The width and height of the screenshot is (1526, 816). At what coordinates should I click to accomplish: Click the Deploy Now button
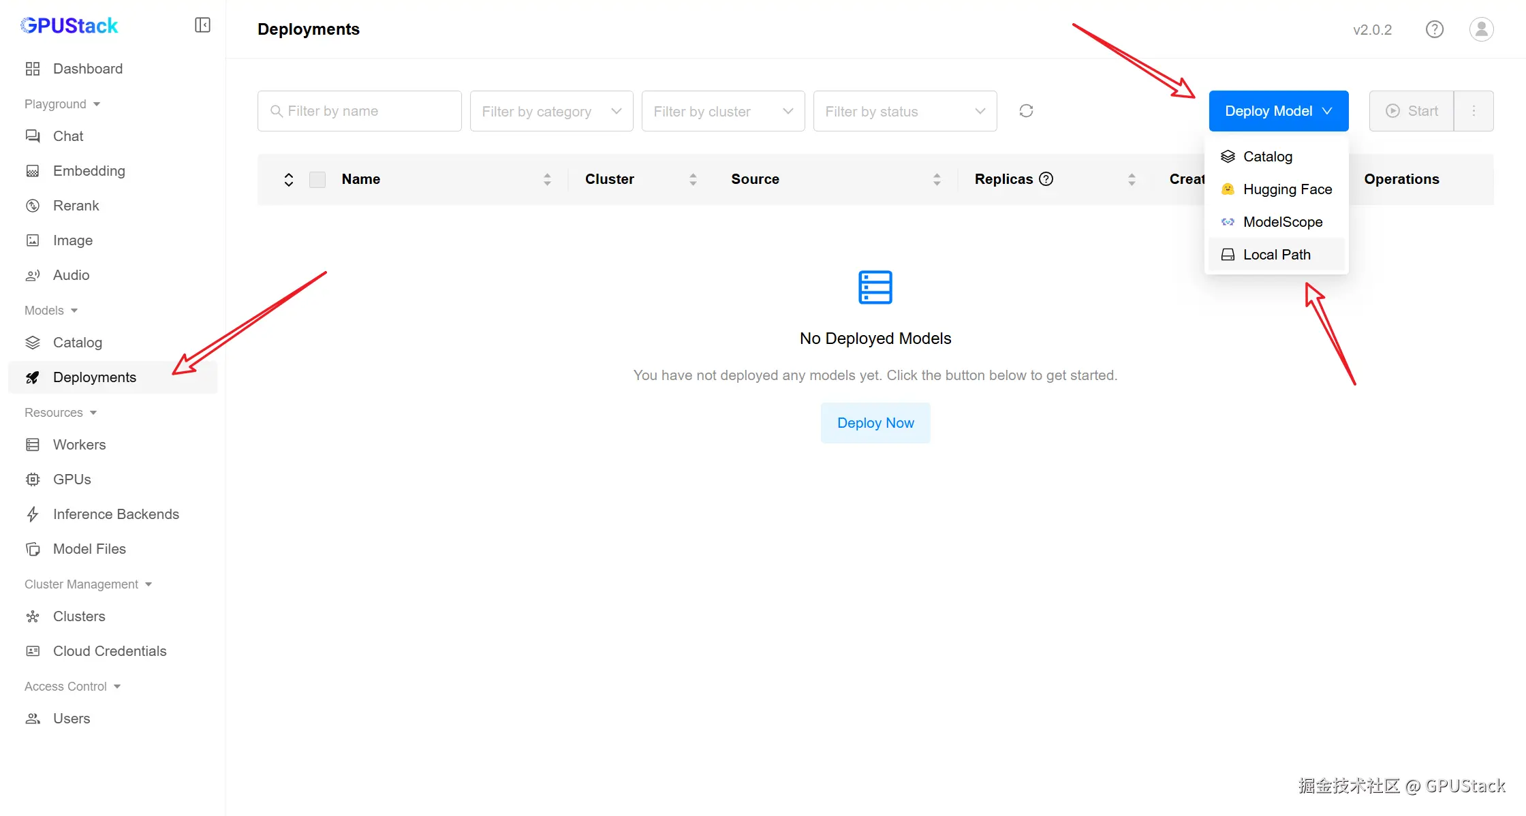click(x=875, y=423)
